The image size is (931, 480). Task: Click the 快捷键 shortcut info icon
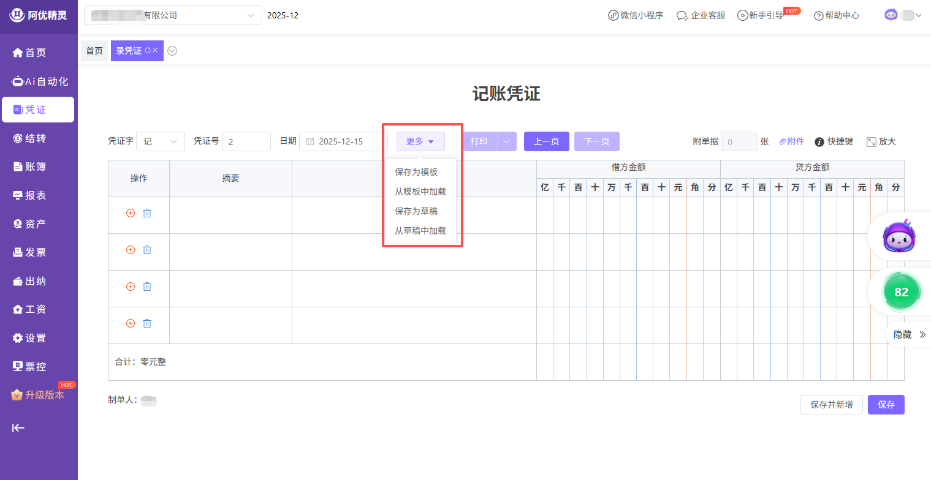coord(819,142)
